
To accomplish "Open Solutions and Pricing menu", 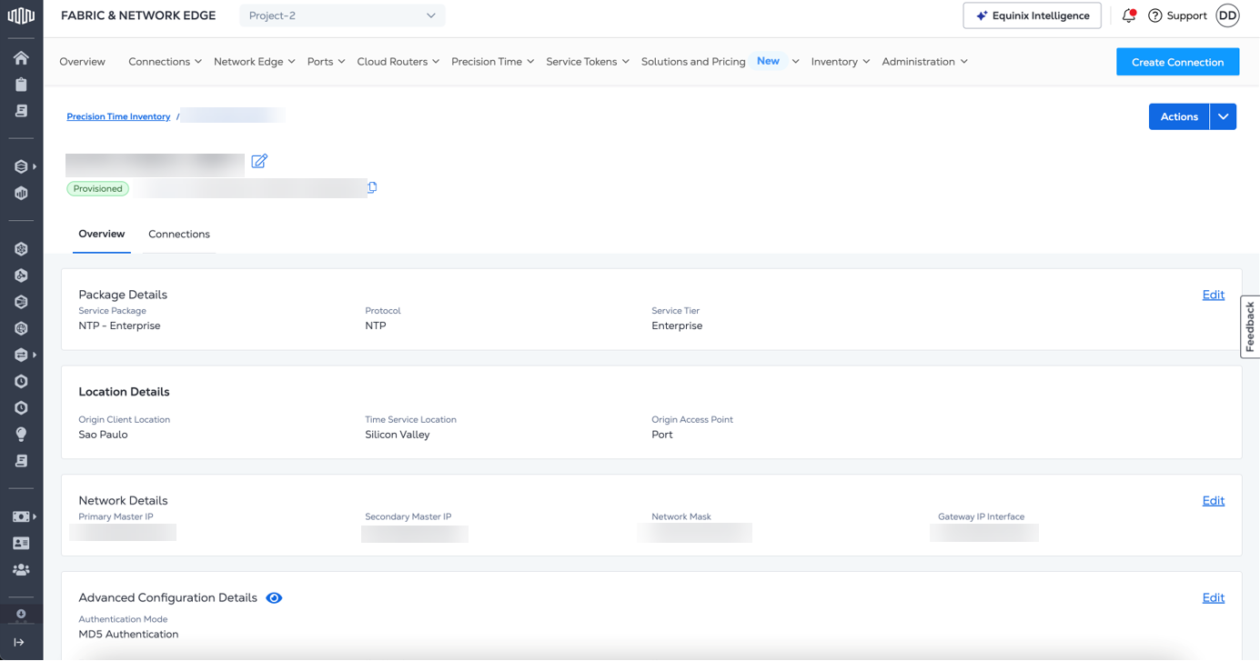I will click(x=721, y=62).
